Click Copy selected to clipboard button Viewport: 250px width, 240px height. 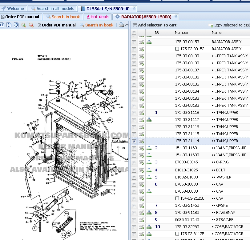coord(229,25)
